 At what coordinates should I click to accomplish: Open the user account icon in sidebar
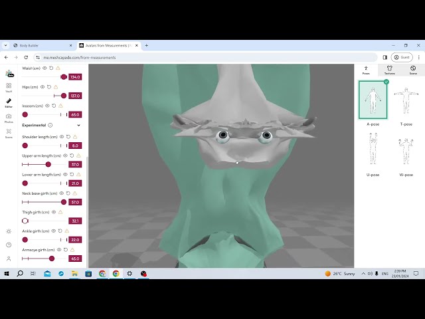[x=9, y=259]
